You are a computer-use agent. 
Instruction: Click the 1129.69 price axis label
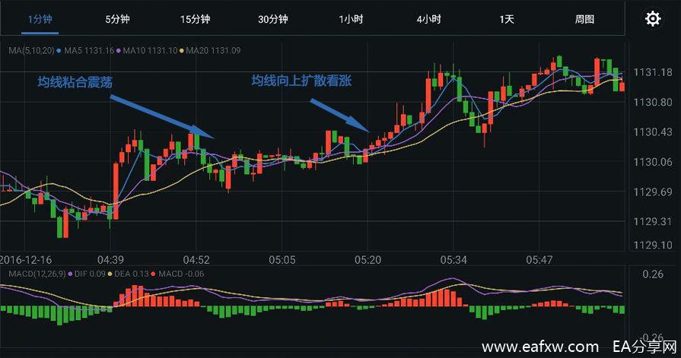point(653,192)
